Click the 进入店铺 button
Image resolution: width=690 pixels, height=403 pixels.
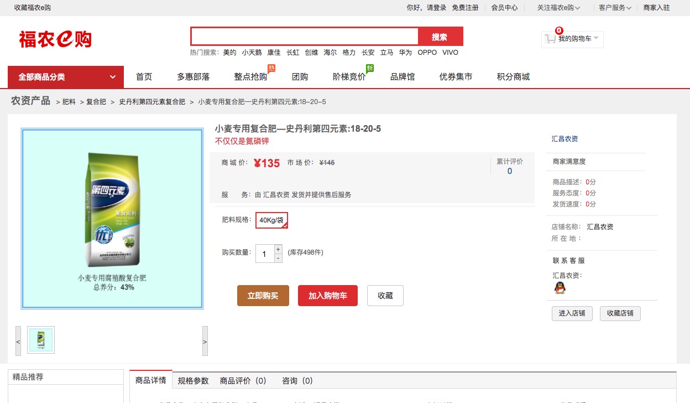pos(572,313)
